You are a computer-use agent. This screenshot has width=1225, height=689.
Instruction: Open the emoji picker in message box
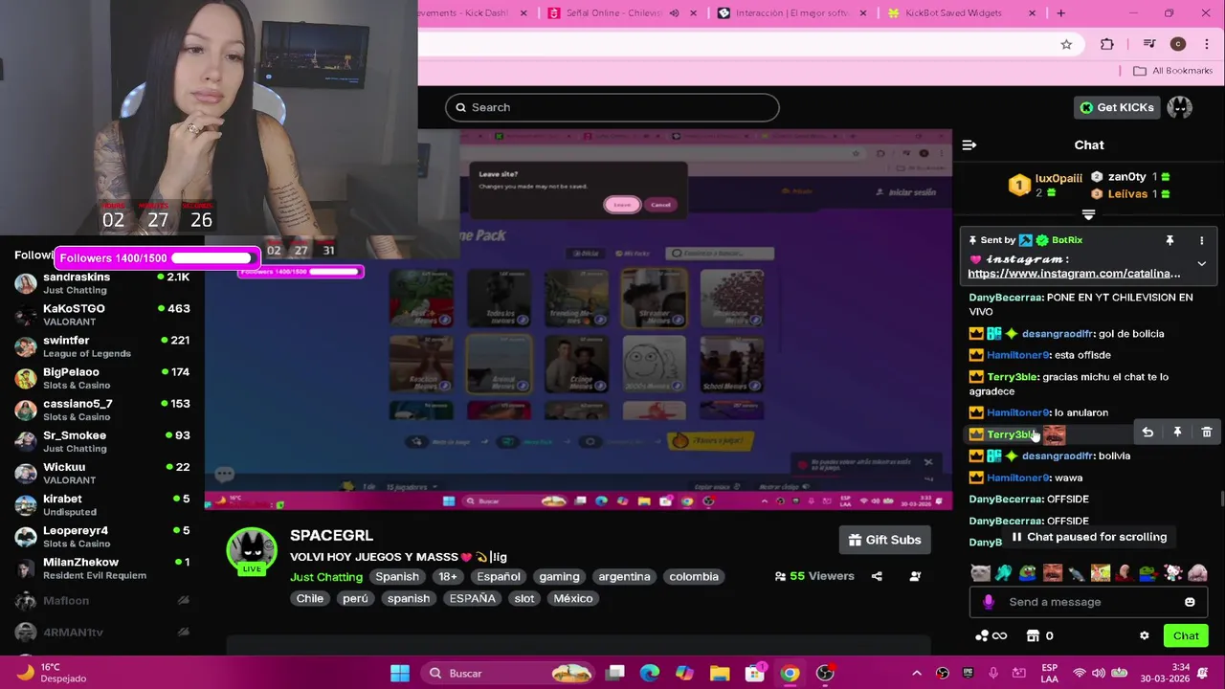pyautogui.click(x=1190, y=602)
